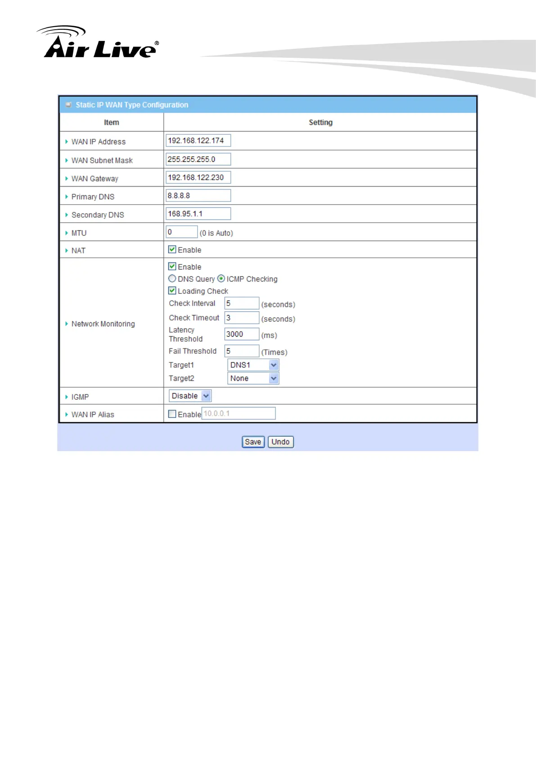The image size is (536, 759).
Task: Toggle the Loading Check checkbox
Action: click(x=172, y=291)
